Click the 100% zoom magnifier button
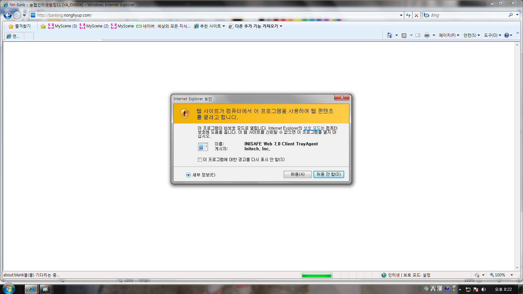 pos(498,275)
